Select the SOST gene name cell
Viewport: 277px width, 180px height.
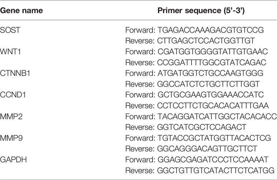point(10,30)
